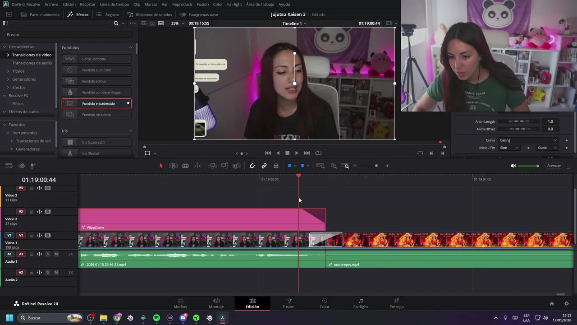
Task: Open the Línea de tiempo menu
Action: coord(114,4)
